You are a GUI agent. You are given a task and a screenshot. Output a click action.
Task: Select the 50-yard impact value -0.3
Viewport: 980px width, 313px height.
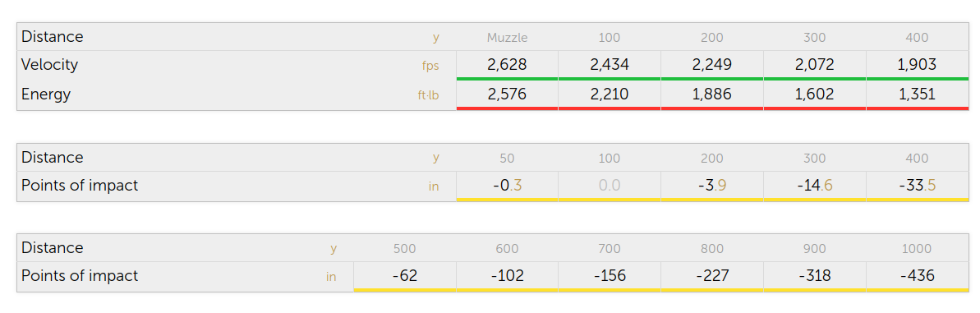pos(507,186)
